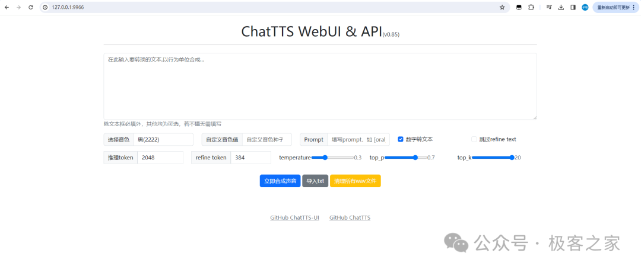Open the extensions puzzle icon

pos(531,7)
